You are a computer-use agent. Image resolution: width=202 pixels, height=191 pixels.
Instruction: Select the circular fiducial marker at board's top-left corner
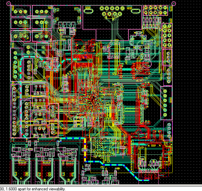pyautogui.click(x=9, y=3)
